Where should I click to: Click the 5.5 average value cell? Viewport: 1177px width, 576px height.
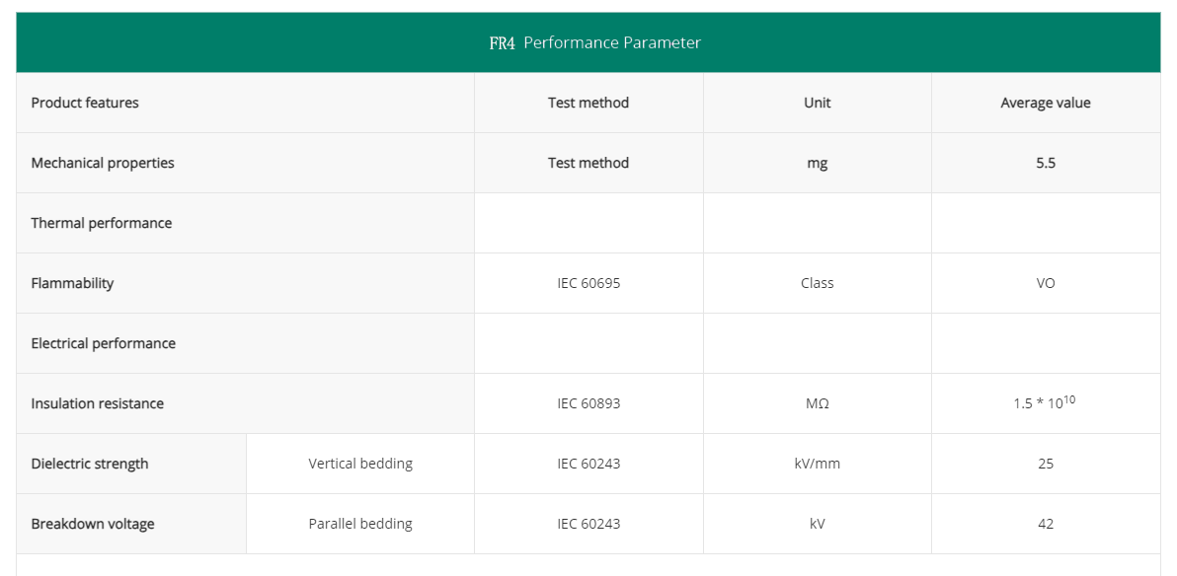pos(1045,163)
